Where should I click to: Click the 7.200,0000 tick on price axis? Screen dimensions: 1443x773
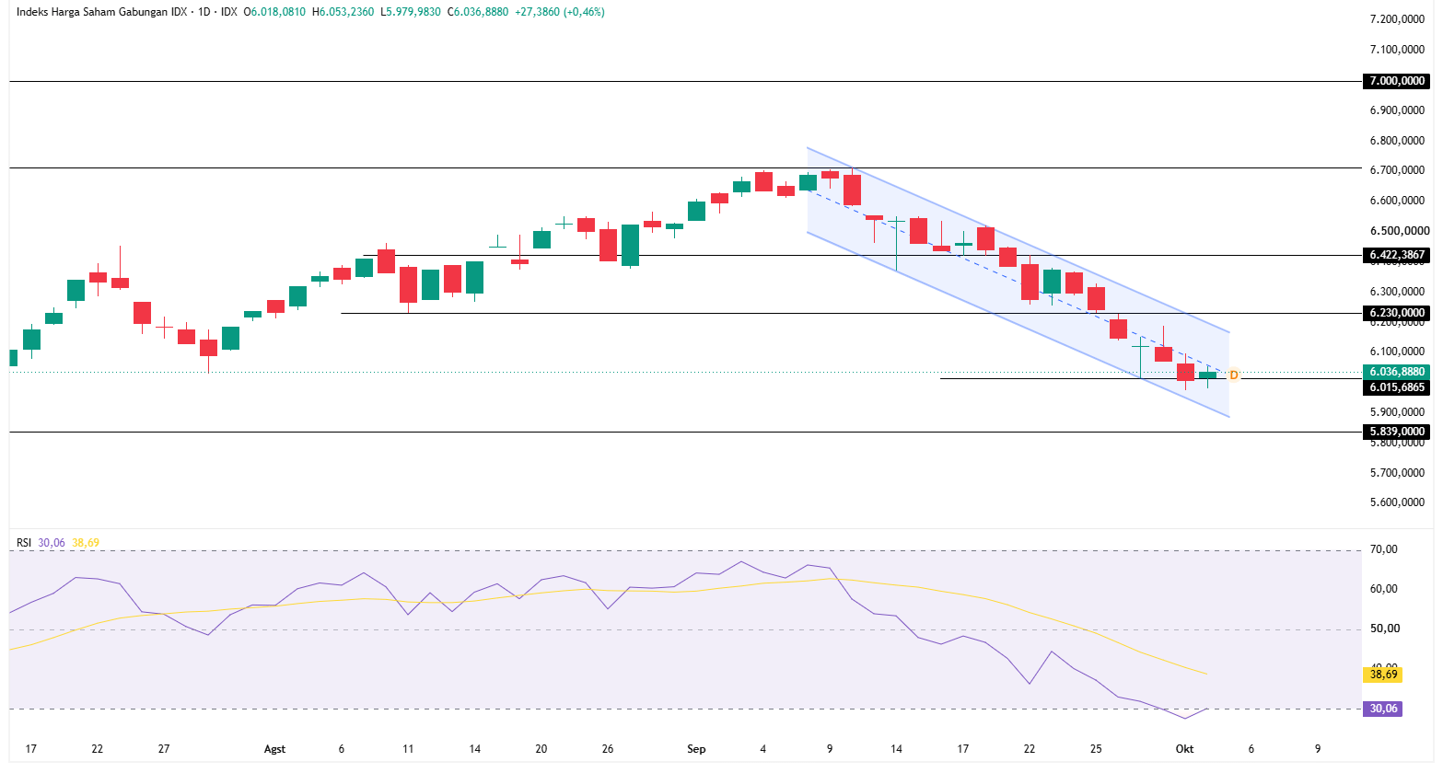click(x=1398, y=19)
